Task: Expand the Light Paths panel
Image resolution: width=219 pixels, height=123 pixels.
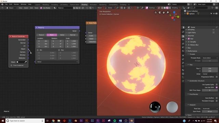Action: pos(191,32)
